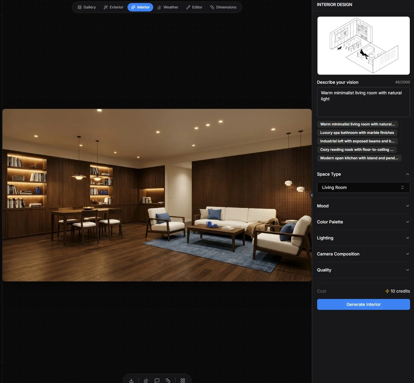Click the download icon in bottom toolbar

pos(131,380)
